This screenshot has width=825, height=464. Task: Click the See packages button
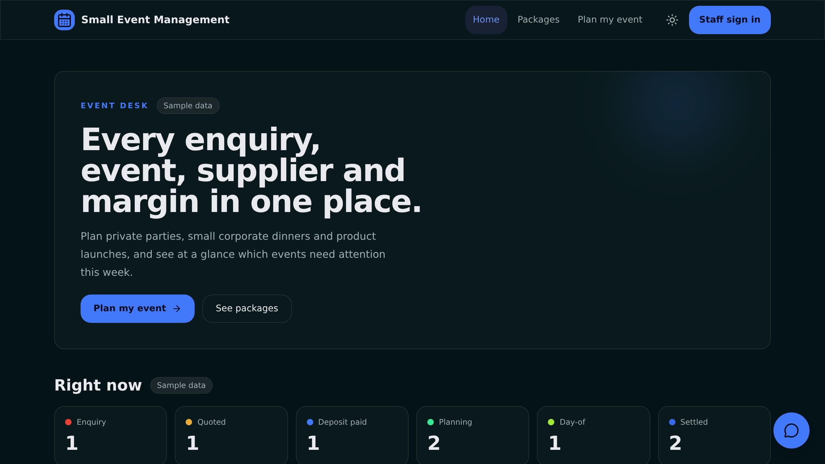tap(247, 309)
